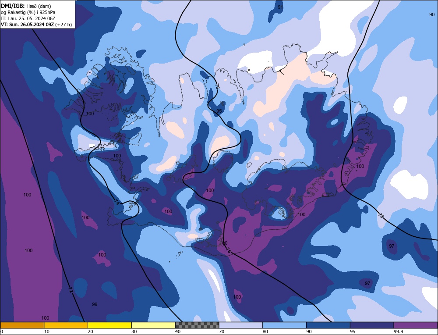Click the lavender 70–80 legend swatch
The image size is (438, 335).
241,325
